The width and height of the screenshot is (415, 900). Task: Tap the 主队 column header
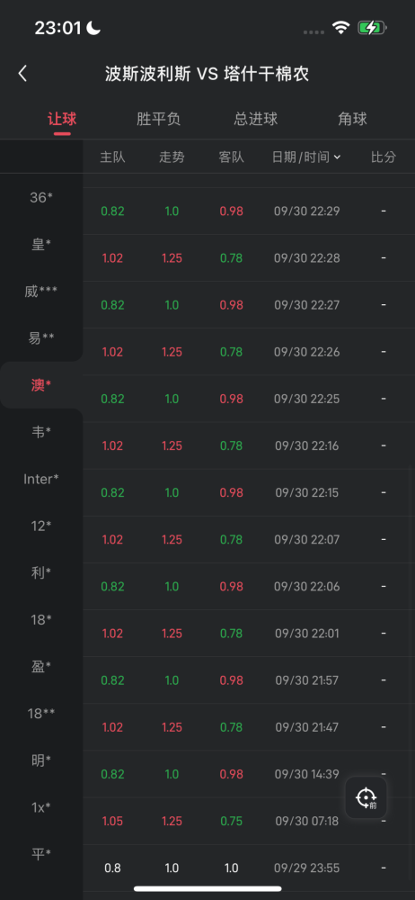(112, 157)
